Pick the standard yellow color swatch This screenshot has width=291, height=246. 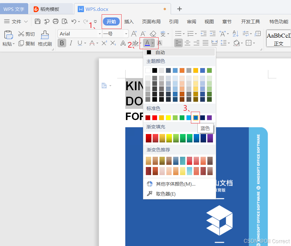click(168, 118)
